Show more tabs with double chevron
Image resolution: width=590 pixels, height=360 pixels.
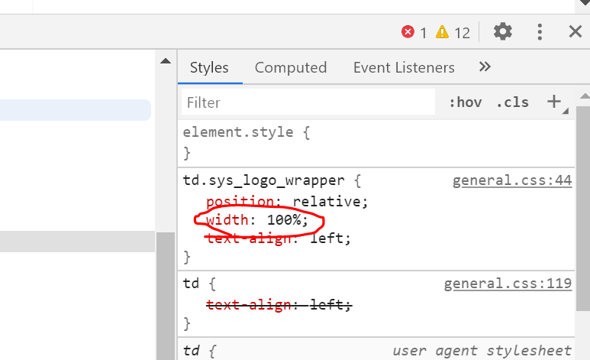point(485,67)
